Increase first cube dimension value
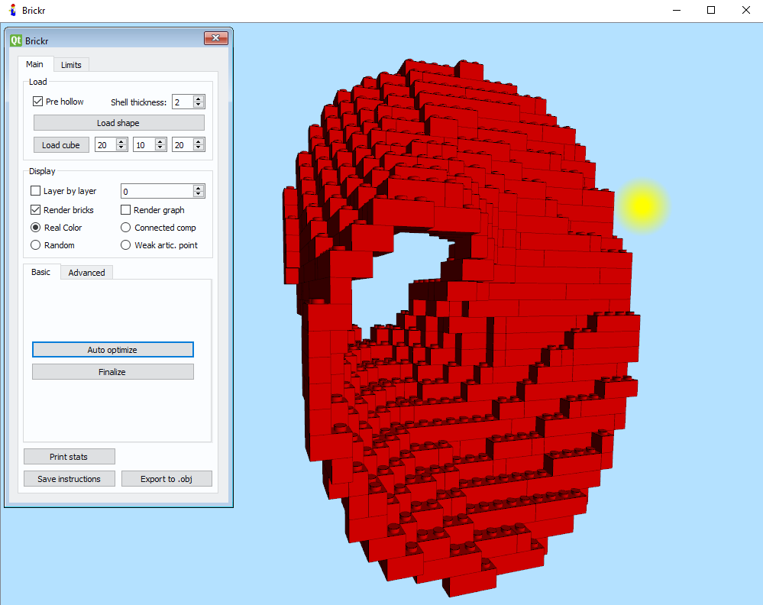 pyautogui.click(x=121, y=141)
